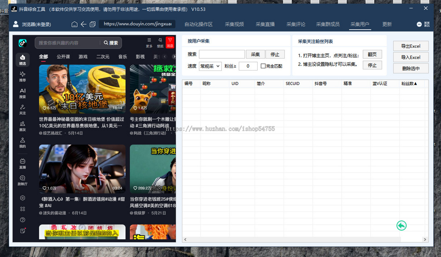Click the 粉丝≥ number field
This screenshot has height=257, width=441.
(248, 66)
